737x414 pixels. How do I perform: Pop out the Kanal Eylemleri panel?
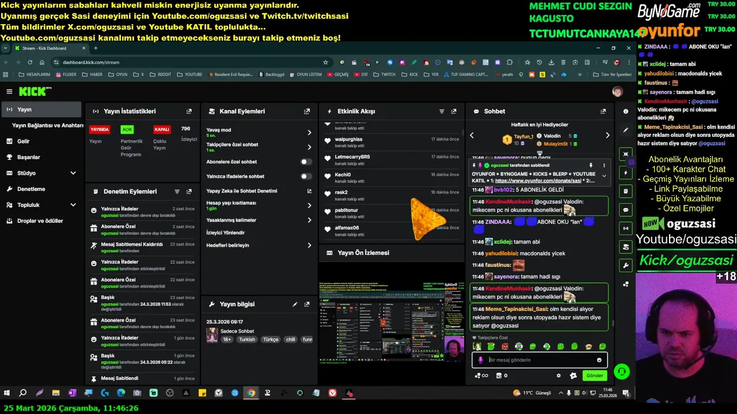tap(307, 112)
